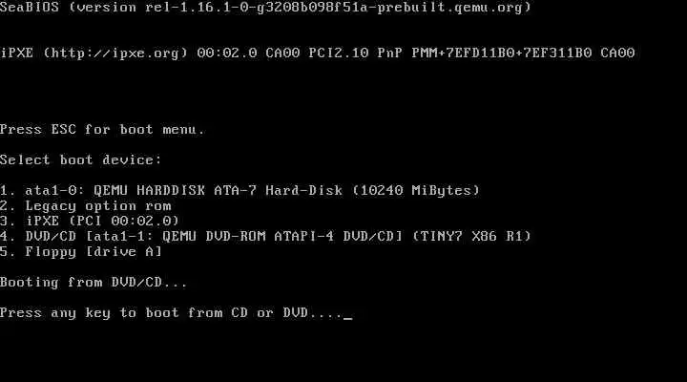The image size is (687, 382).
Task: Click the SeaBIOS version line
Action: (x=265, y=8)
